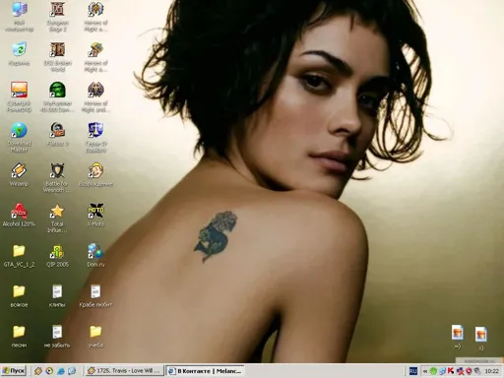Viewport: 504px width, 378px height.
Task: Select the клипы text file
Action: coord(57,295)
